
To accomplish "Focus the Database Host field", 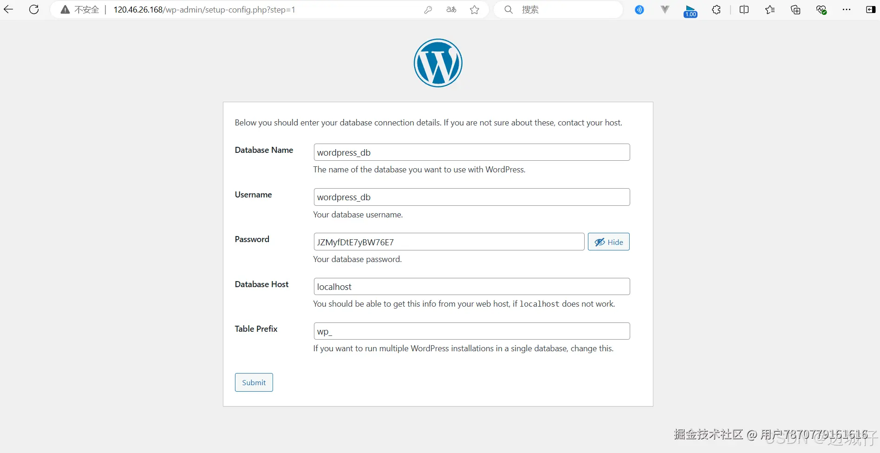I will click(472, 286).
